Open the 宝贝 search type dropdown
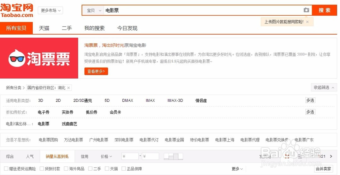Image resolution: width=340 pixels, height=175 pixels. pos(94,11)
